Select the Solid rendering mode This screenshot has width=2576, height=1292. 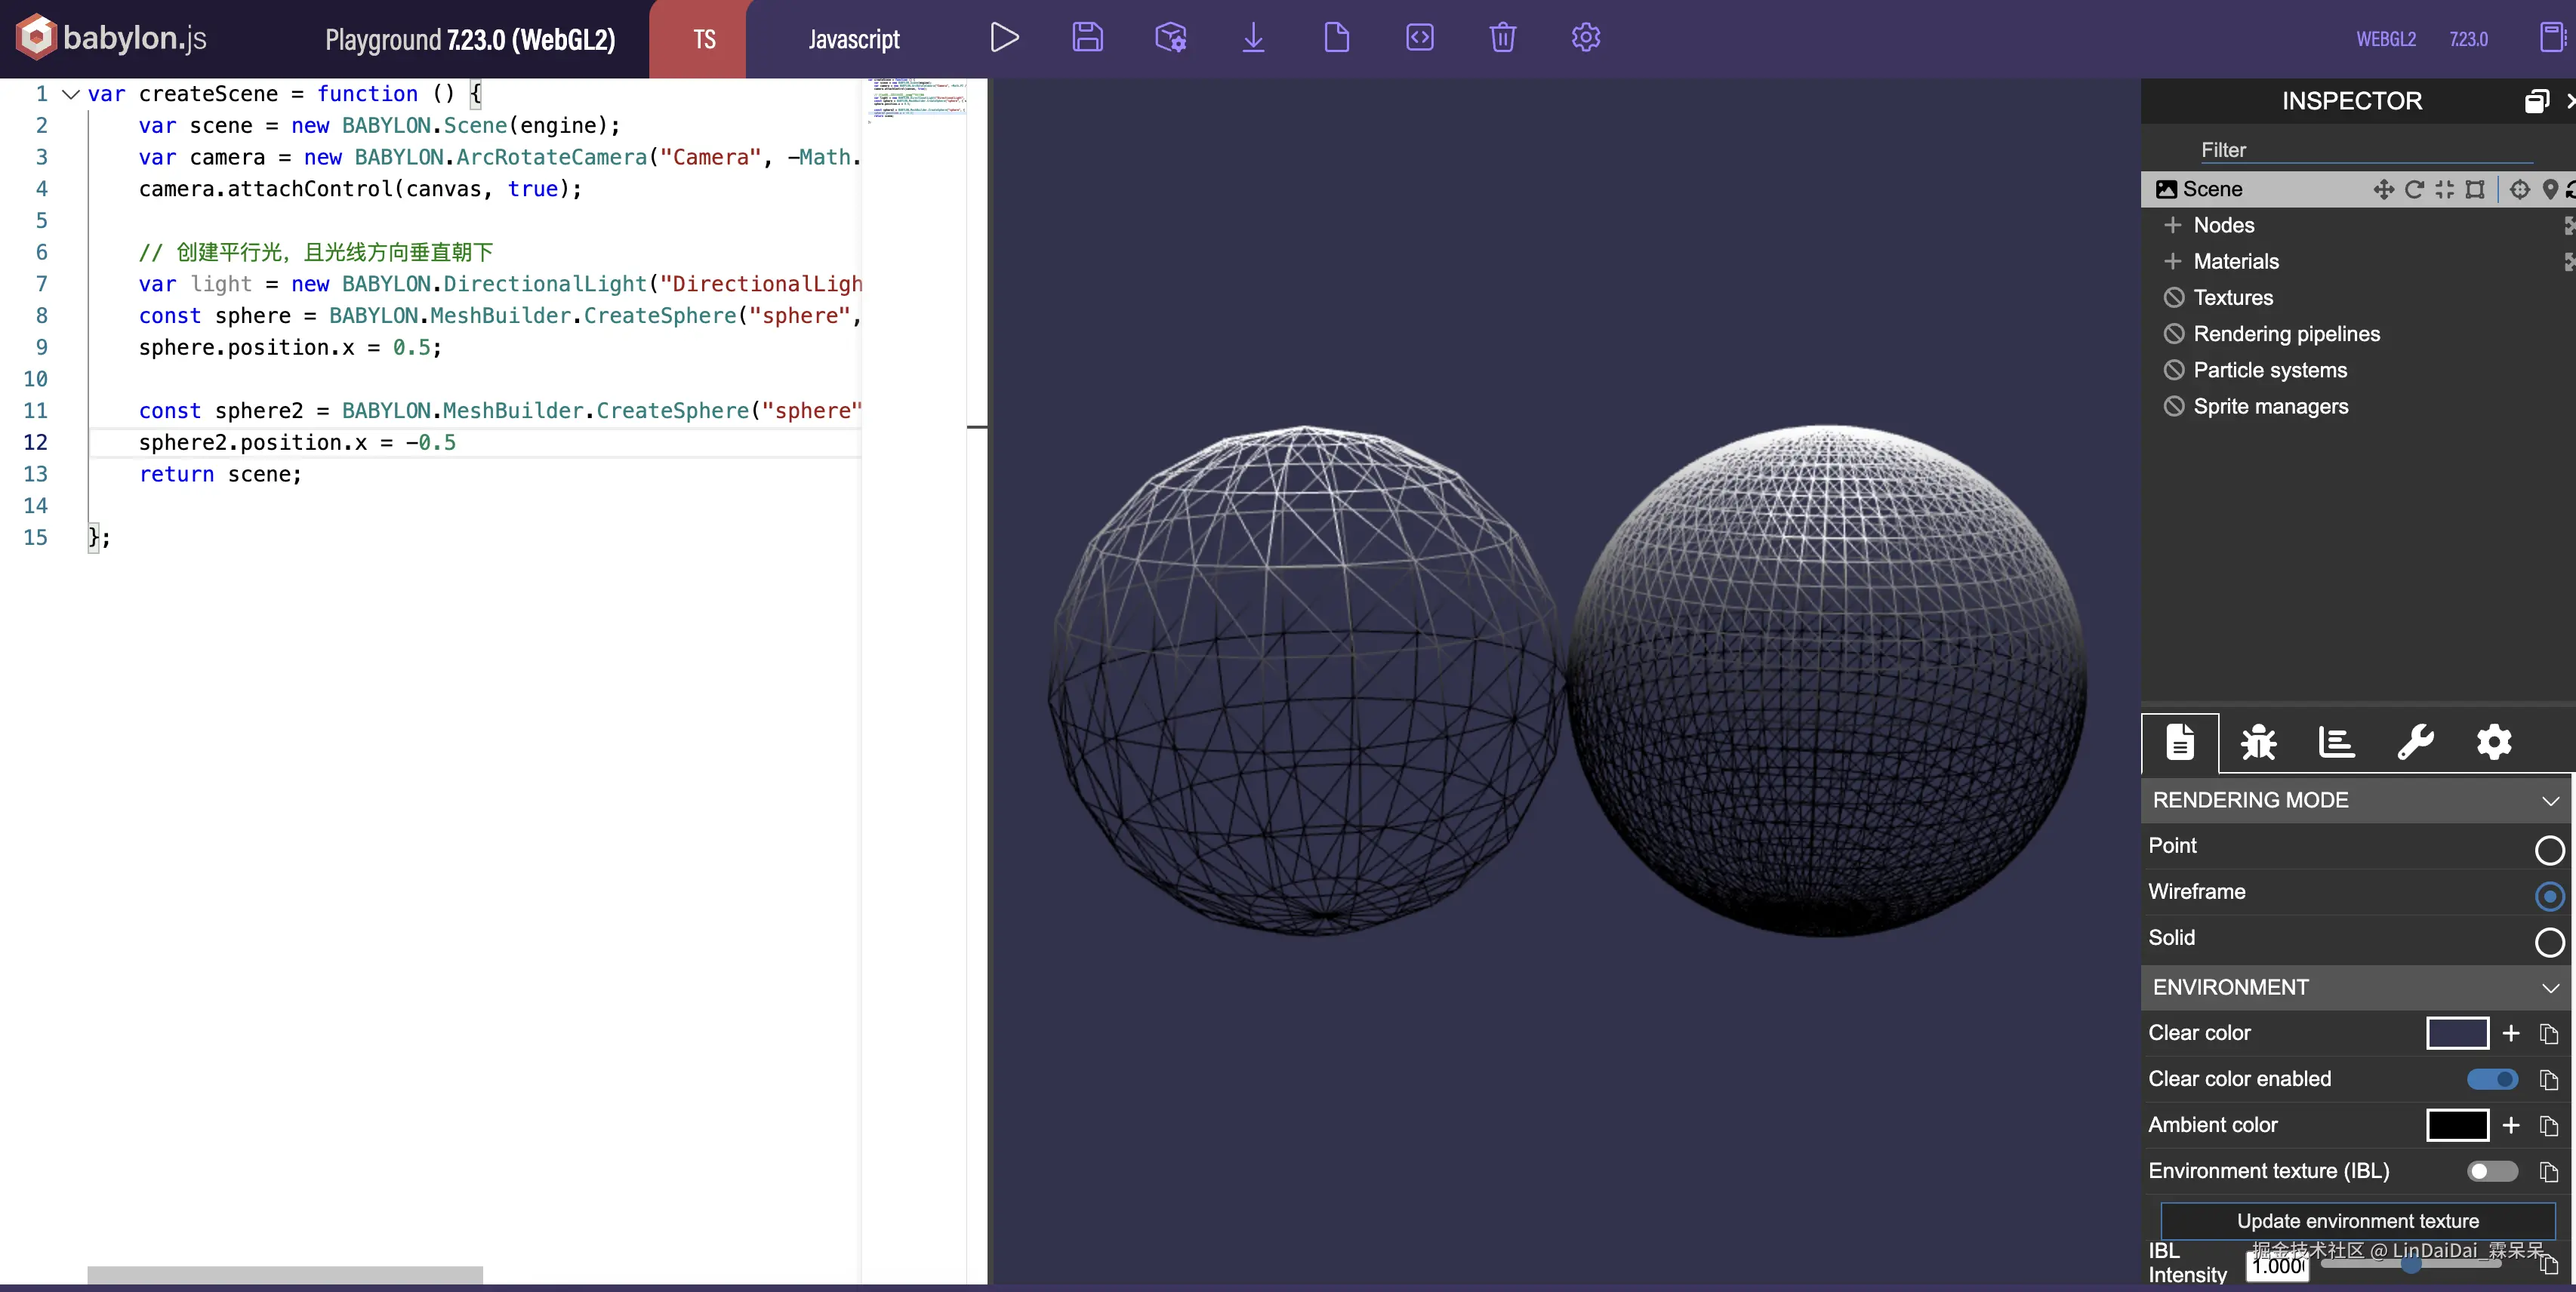(2549, 941)
